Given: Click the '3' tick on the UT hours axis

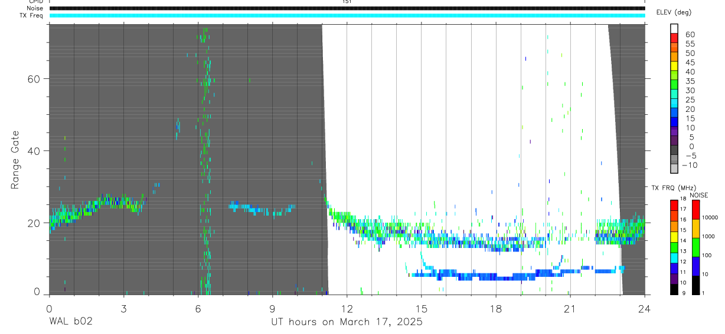Looking at the screenshot, I should tap(124, 308).
